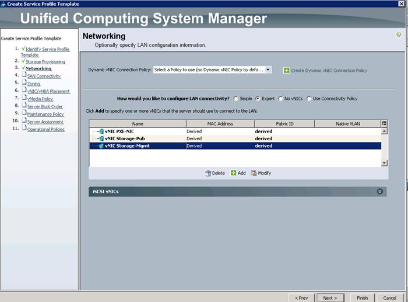
Task: Open the Dynamic vNIC Connection Policy dropdown
Action: point(268,70)
